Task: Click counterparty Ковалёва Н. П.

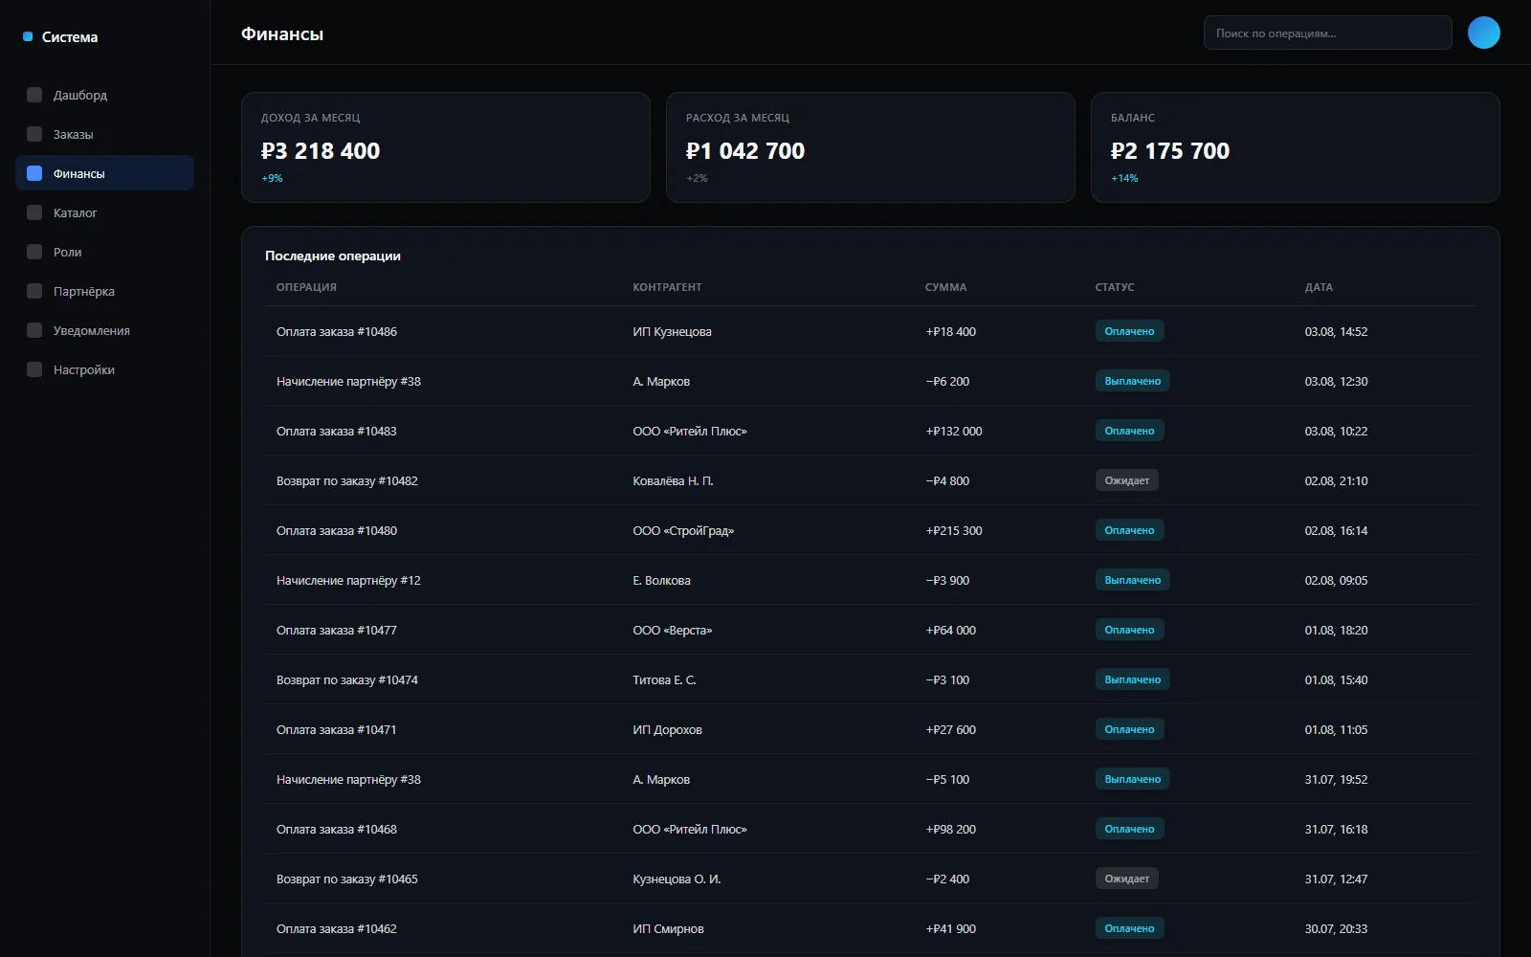Action: pyautogui.click(x=673, y=480)
